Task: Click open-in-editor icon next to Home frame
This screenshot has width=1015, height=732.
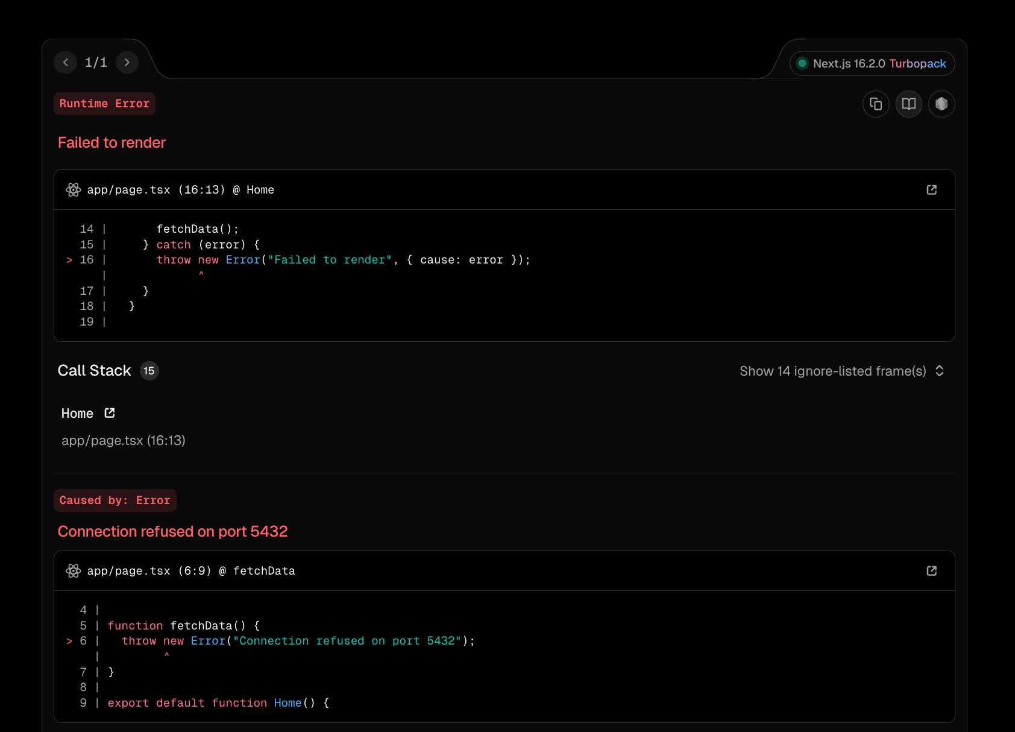Action: pyautogui.click(x=110, y=413)
